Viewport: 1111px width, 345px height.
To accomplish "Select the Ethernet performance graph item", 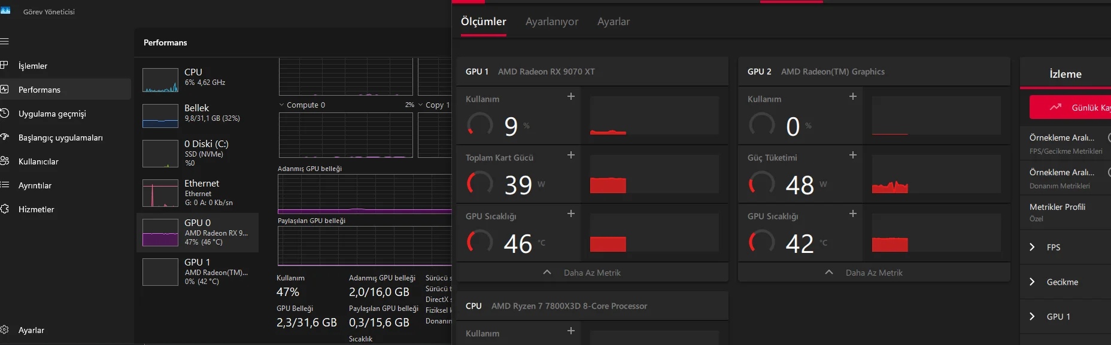I will 160,193.
